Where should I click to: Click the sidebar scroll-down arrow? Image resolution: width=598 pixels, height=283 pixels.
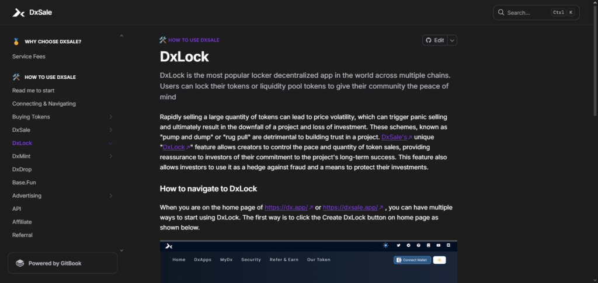coord(121,250)
